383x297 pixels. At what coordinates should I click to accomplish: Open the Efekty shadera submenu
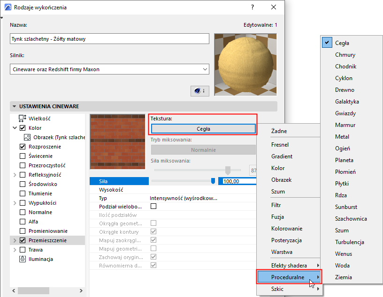tap(289, 265)
